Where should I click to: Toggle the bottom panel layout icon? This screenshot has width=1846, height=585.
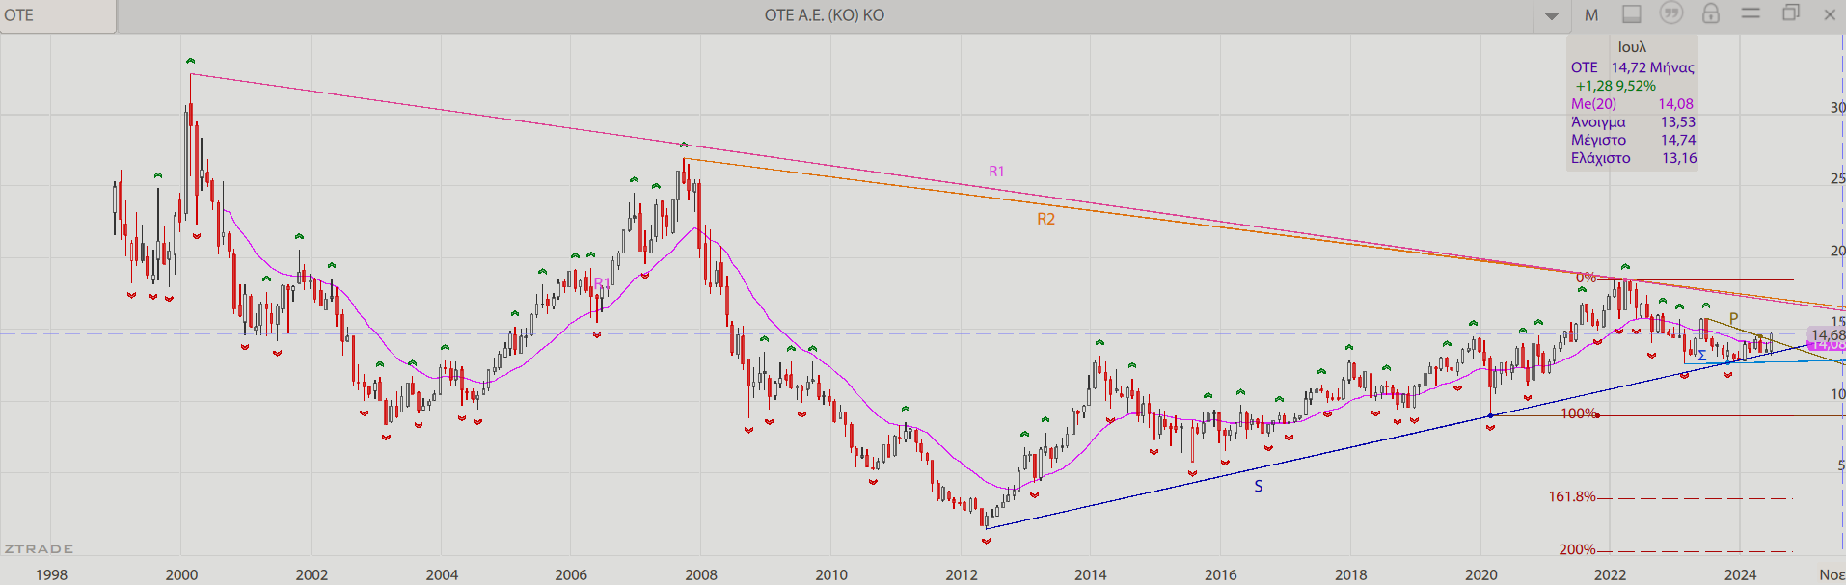pyautogui.click(x=1632, y=13)
